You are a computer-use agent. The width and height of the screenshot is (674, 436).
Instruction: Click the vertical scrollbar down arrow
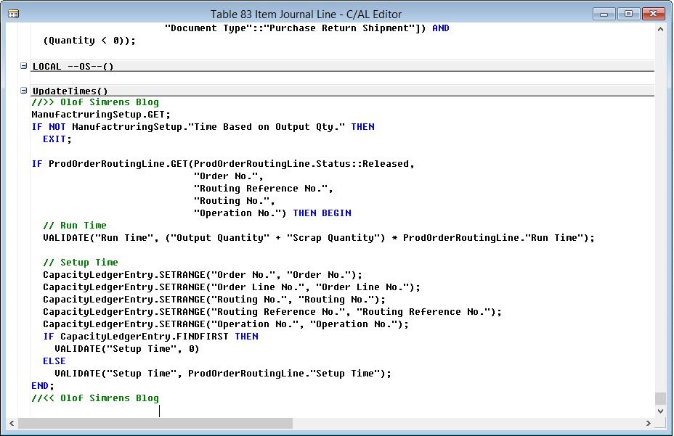coord(659,410)
